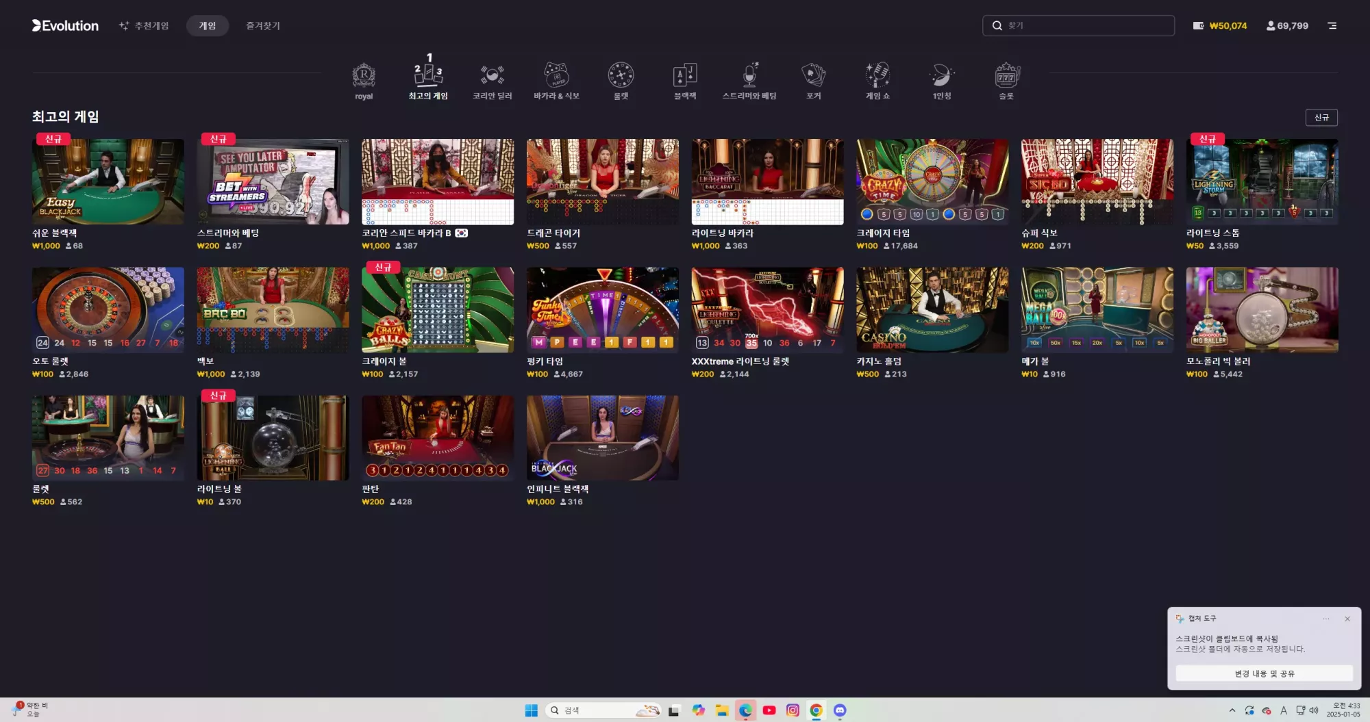The height and width of the screenshot is (722, 1370).
Task: Open the 백보 game thumbnail
Action: click(273, 309)
